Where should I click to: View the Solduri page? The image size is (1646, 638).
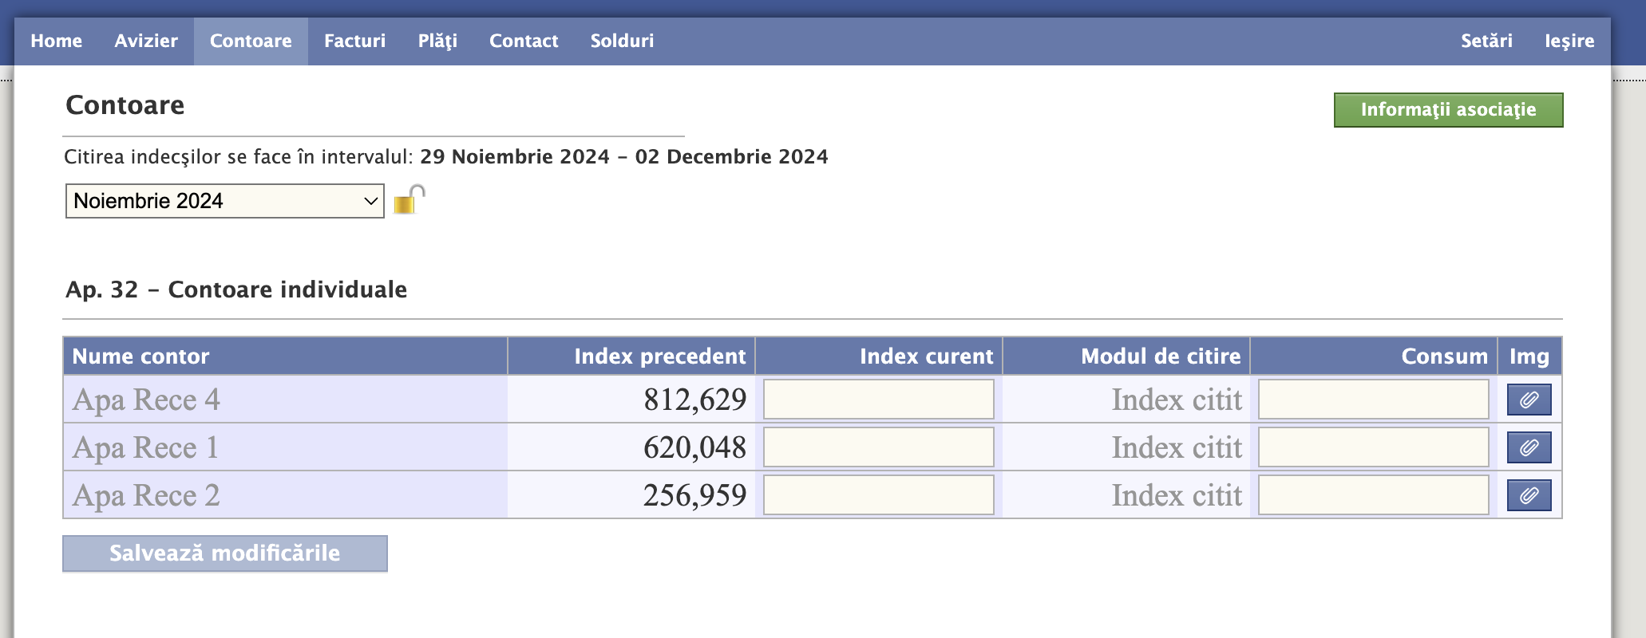tap(622, 41)
